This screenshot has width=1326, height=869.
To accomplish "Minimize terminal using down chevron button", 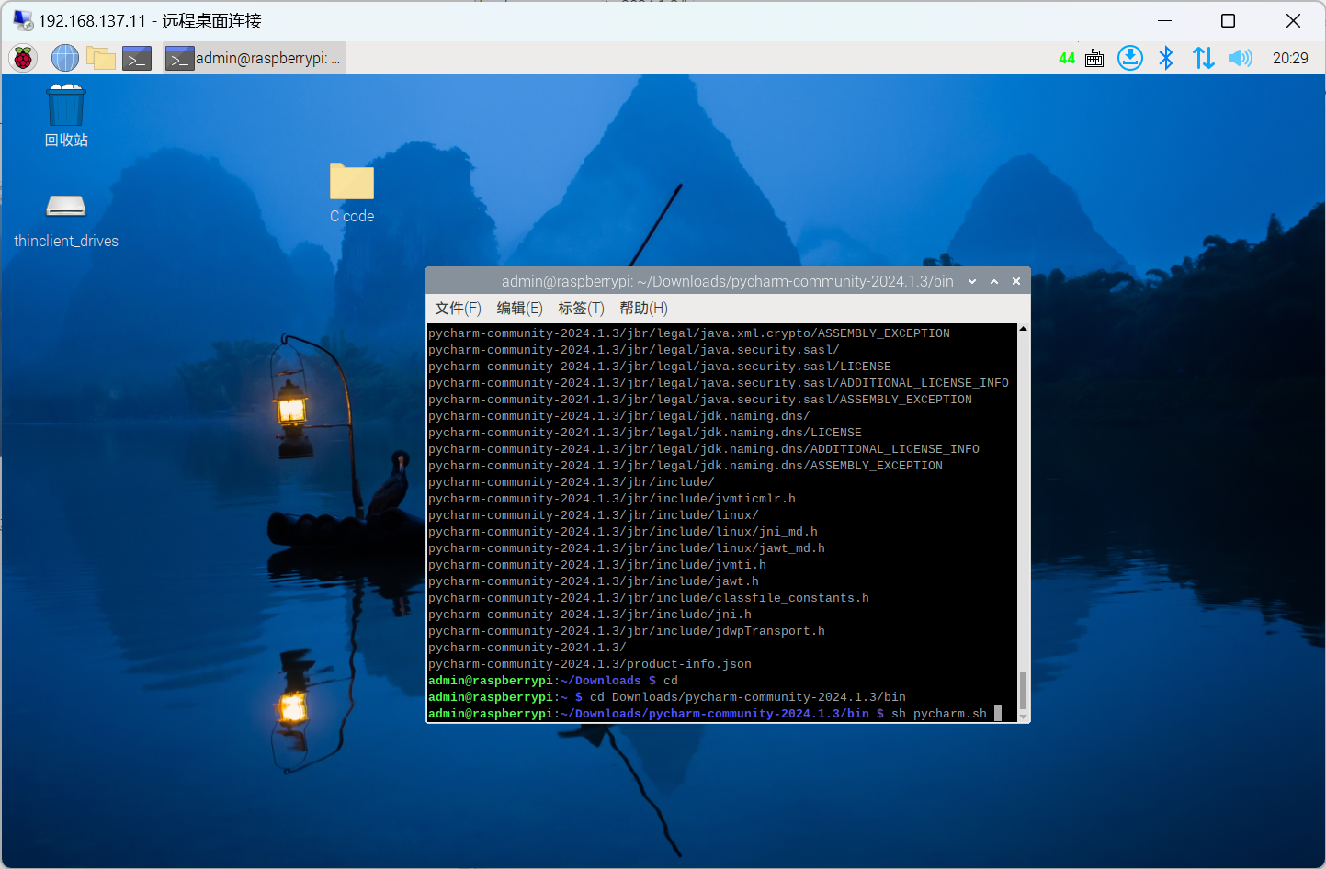I will click(972, 282).
